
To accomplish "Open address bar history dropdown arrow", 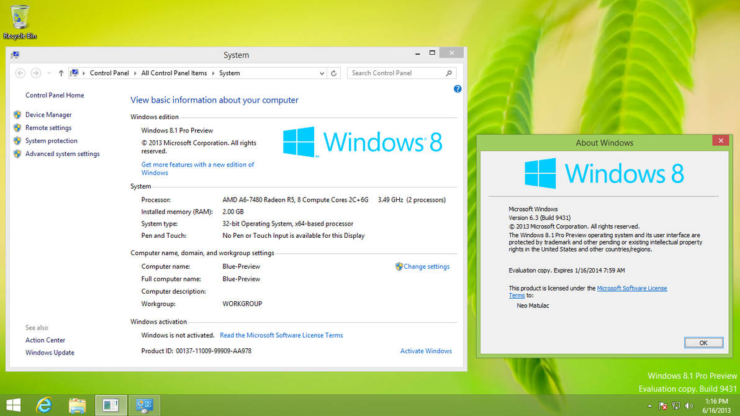I will pos(322,73).
